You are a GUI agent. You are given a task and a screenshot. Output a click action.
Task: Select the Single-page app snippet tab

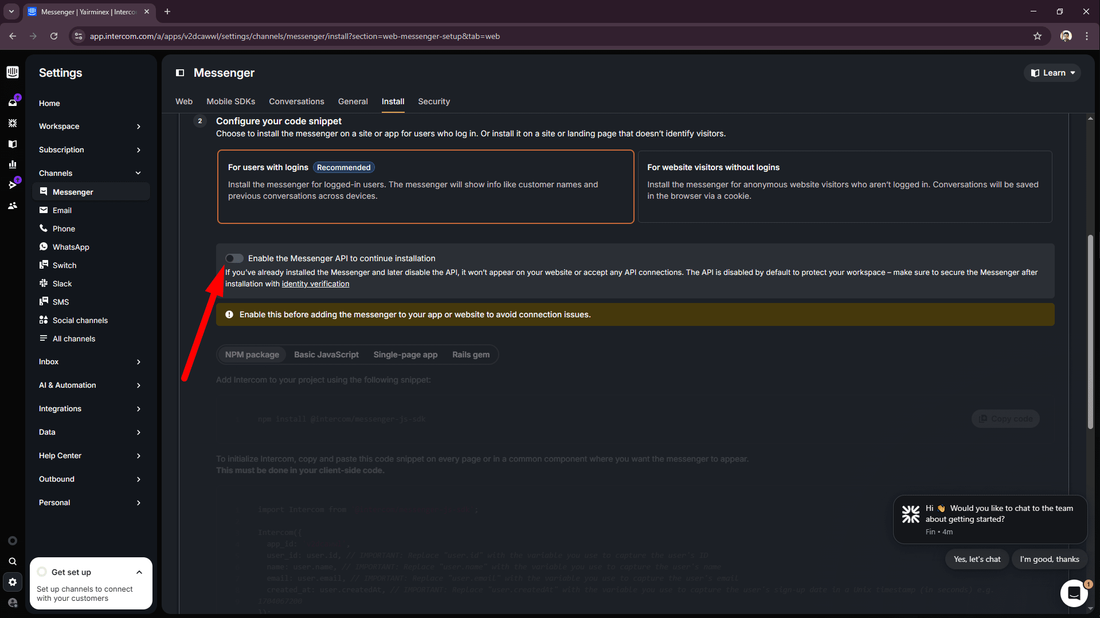click(405, 355)
